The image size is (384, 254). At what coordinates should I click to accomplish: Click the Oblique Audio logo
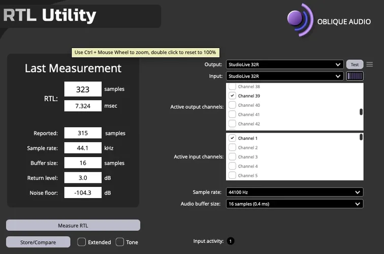pyautogui.click(x=329, y=20)
